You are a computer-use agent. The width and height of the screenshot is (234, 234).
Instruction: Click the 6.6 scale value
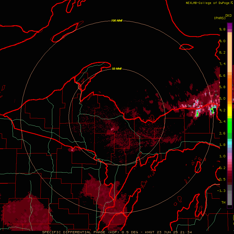[x=222, y=75]
